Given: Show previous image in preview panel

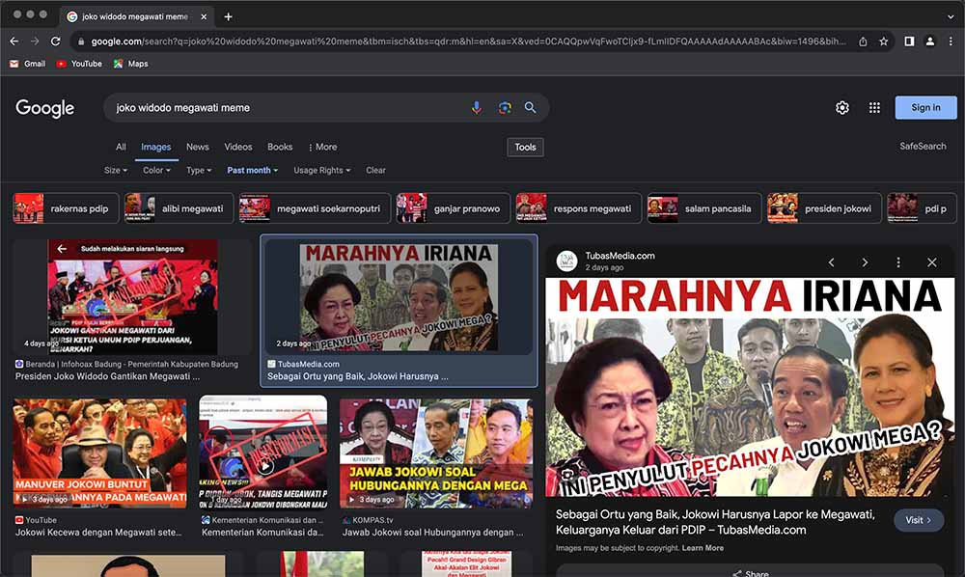Looking at the screenshot, I should 831,262.
